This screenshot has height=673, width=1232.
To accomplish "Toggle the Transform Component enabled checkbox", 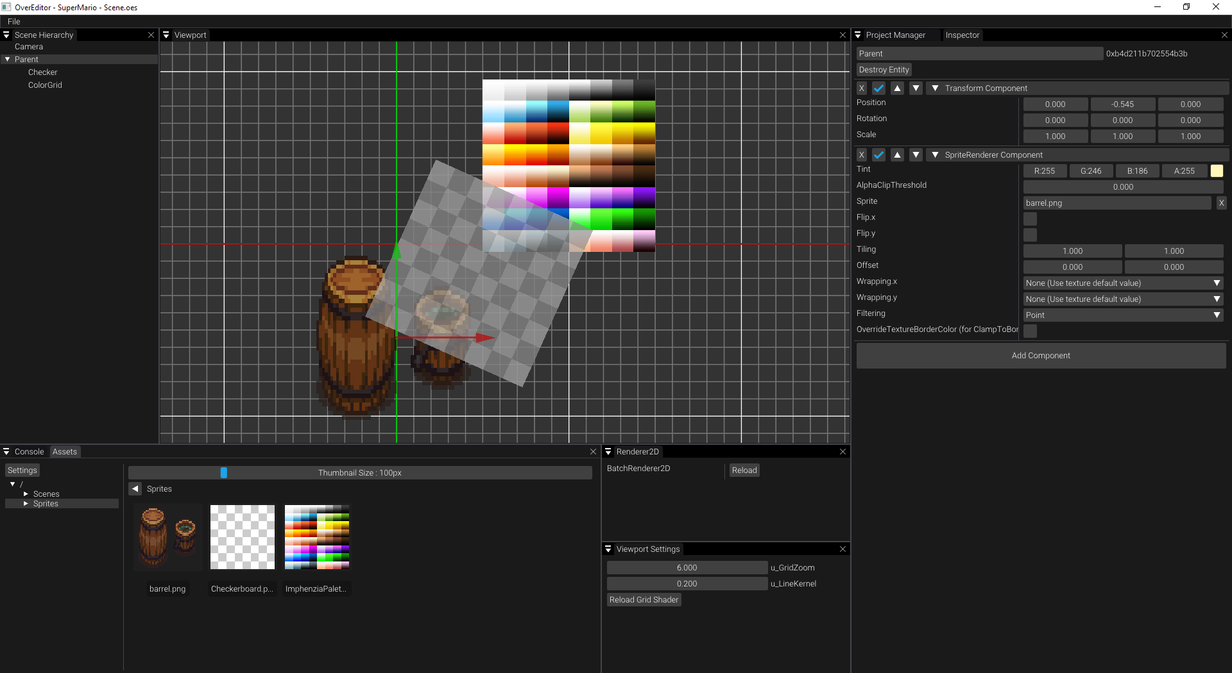I will pos(878,87).
